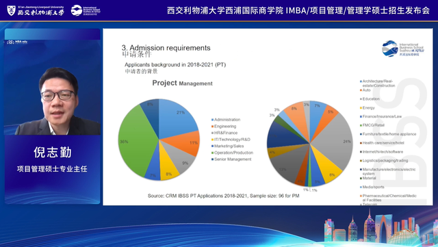The width and height of the screenshot is (438, 247).
Task: Click the Furniture/textile/home appliance legend entry
Action: (x=388, y=134)
